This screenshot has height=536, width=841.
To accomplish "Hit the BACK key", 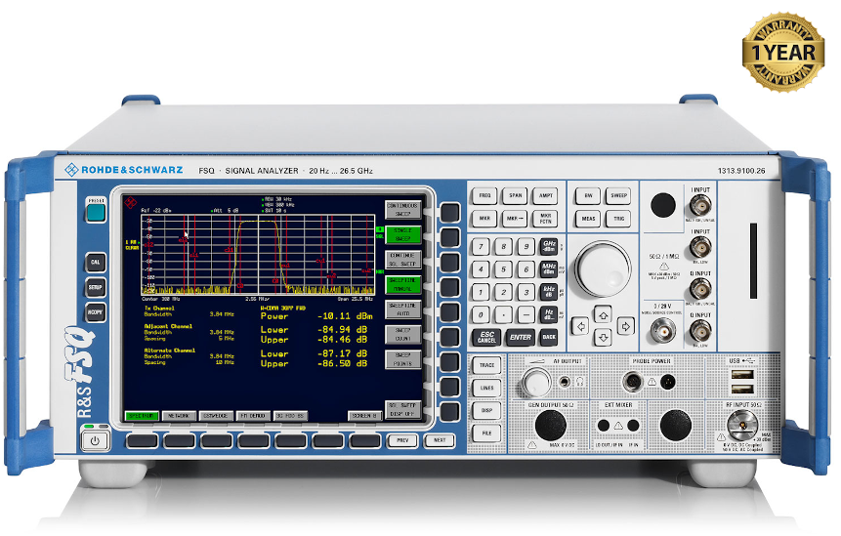I will point(549,337).
